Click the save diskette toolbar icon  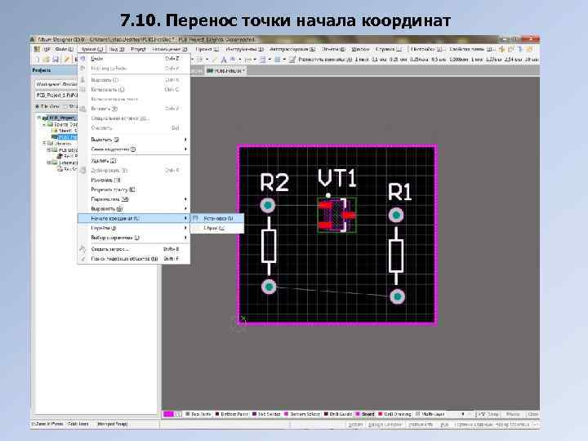(56, 60)
